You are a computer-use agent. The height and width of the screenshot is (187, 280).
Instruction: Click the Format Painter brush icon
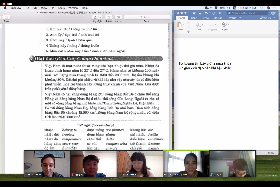tap(188, 31)
